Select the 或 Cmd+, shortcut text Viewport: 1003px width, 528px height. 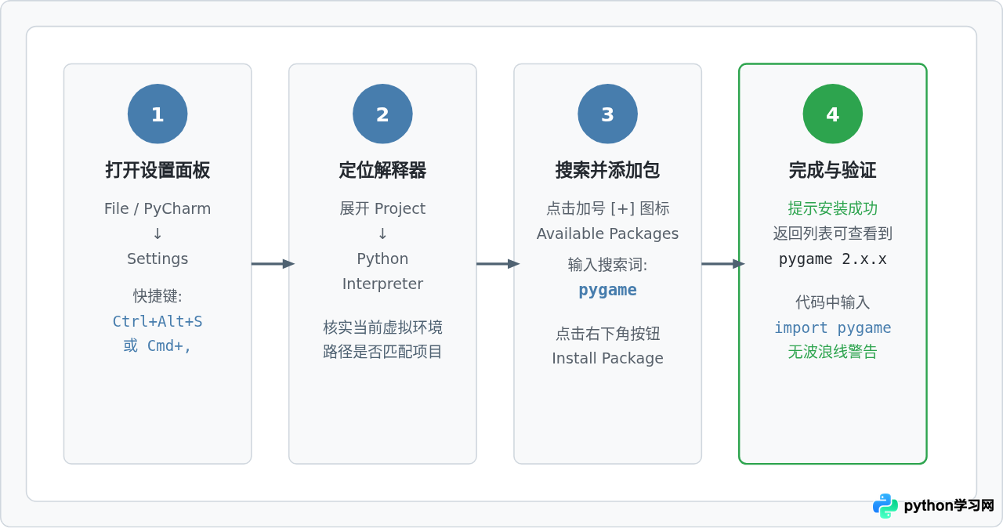pos(158,345)
